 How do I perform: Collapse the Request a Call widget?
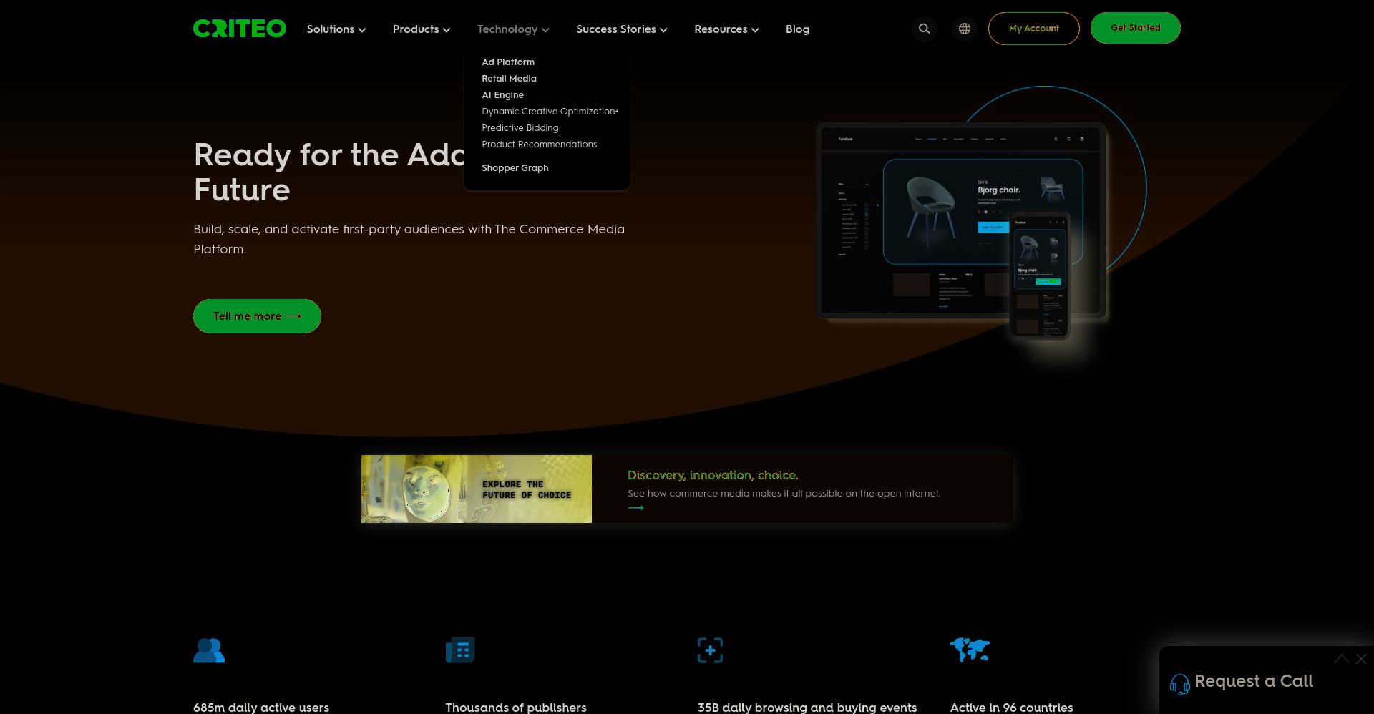pyautogui.click(x=1341, y=659)
